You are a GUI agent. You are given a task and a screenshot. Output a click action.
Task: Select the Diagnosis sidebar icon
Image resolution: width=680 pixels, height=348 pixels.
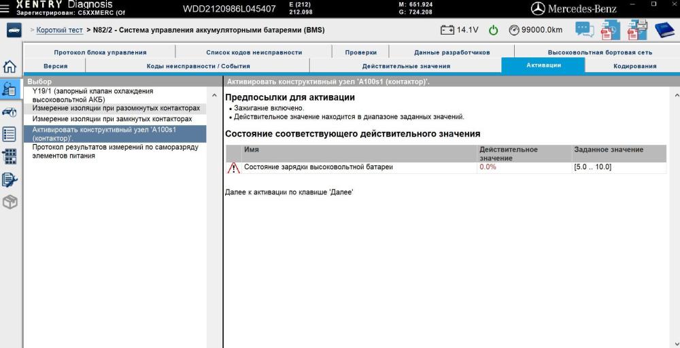tap(10, 89)
